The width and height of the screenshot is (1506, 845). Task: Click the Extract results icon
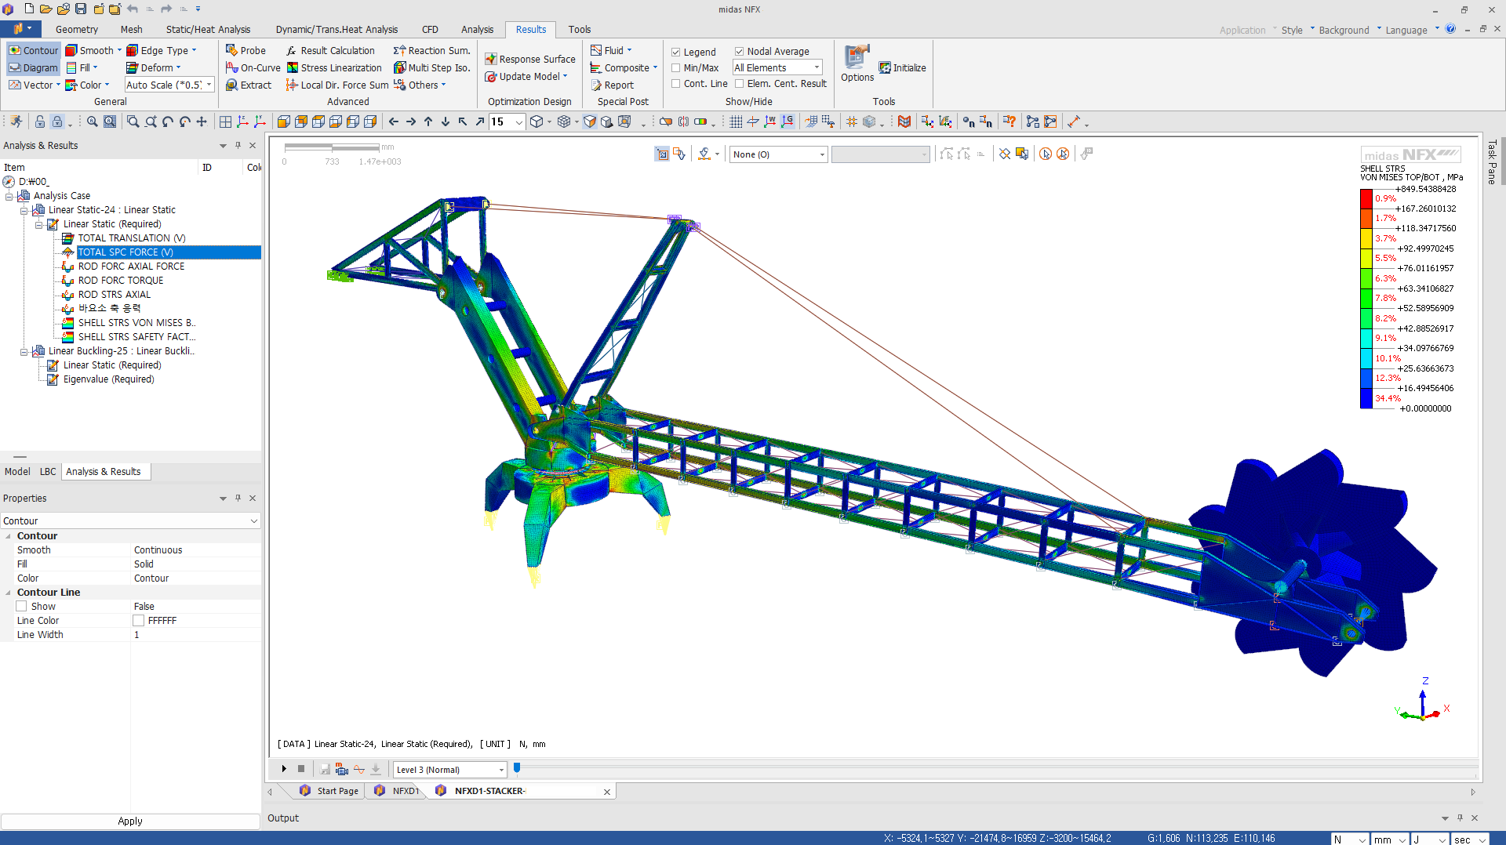(x=232, y=85)
